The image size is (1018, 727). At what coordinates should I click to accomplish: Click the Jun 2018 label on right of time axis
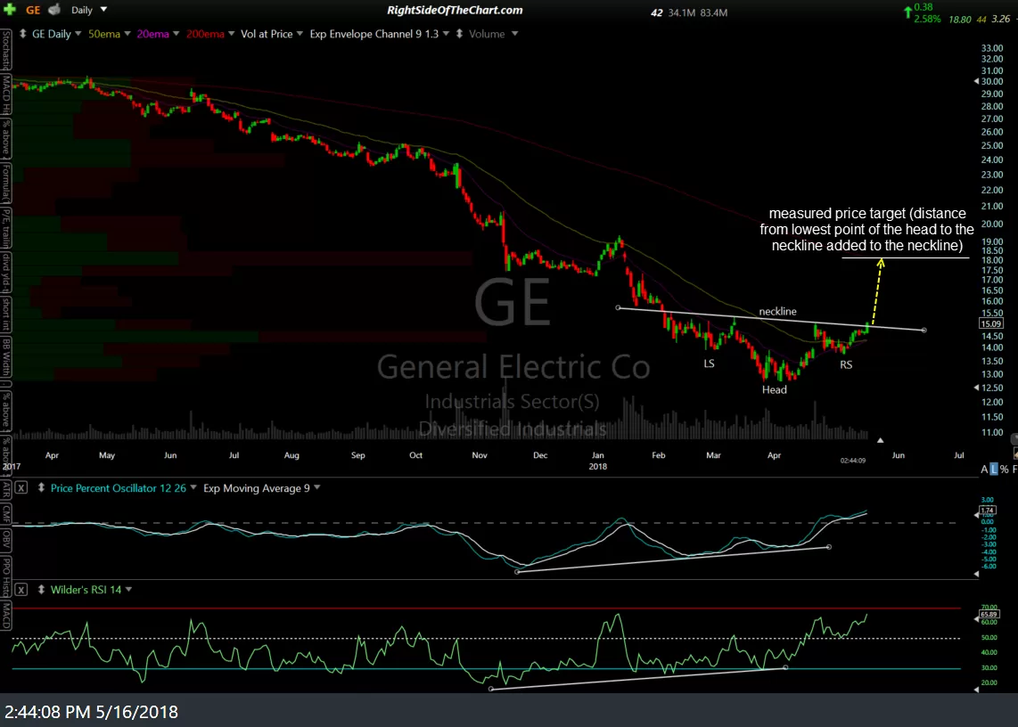pos(899,455)
